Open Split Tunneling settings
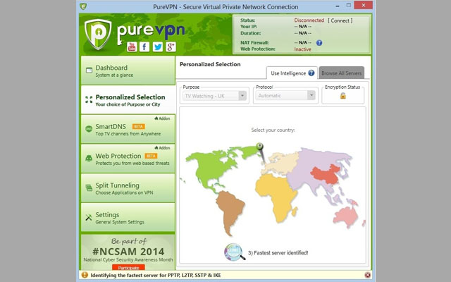Screen dimensions: 451x282 click(x=127, y=188)
